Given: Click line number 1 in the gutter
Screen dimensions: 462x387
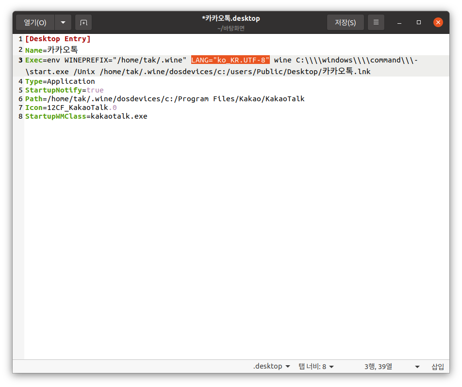Looking at the screenshot, I should pyautogui.click(x=20, y=39).
